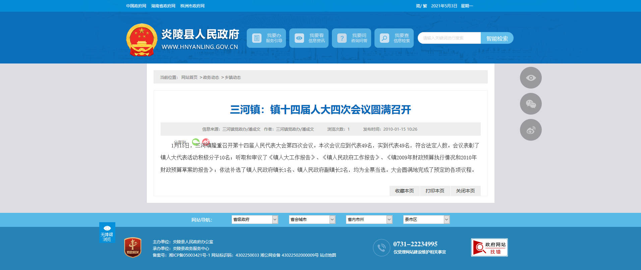
Task: Go to 政务动态 in breadcrumb
Action: [211, 78]
